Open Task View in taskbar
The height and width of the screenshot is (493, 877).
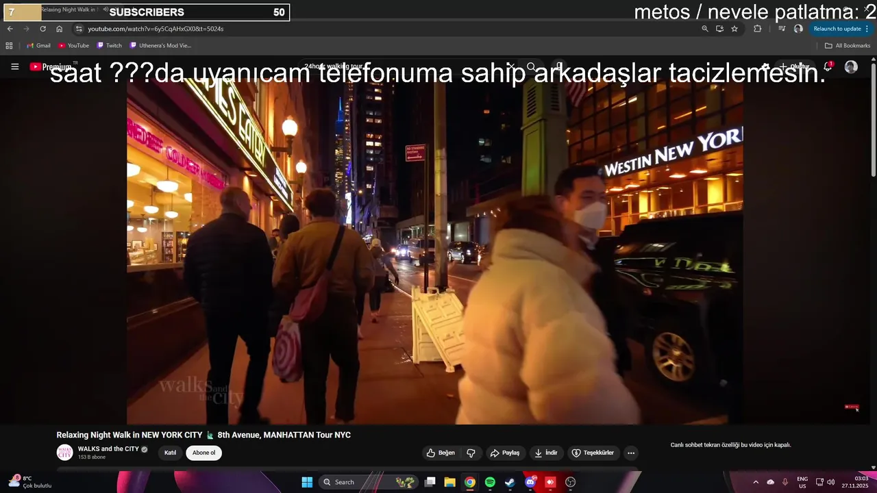[430, 482]
